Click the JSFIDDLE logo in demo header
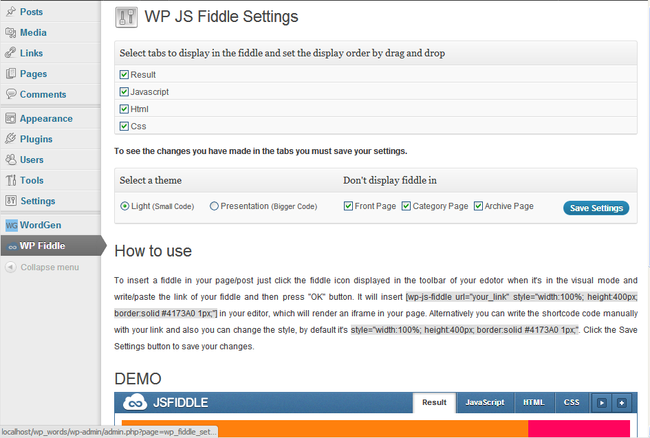The width and height of the screenshot is (650, 438). tap(165, 402)
